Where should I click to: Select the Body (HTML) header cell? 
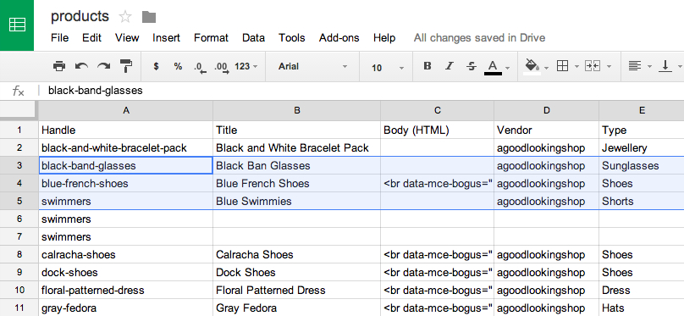pos(437,130)
